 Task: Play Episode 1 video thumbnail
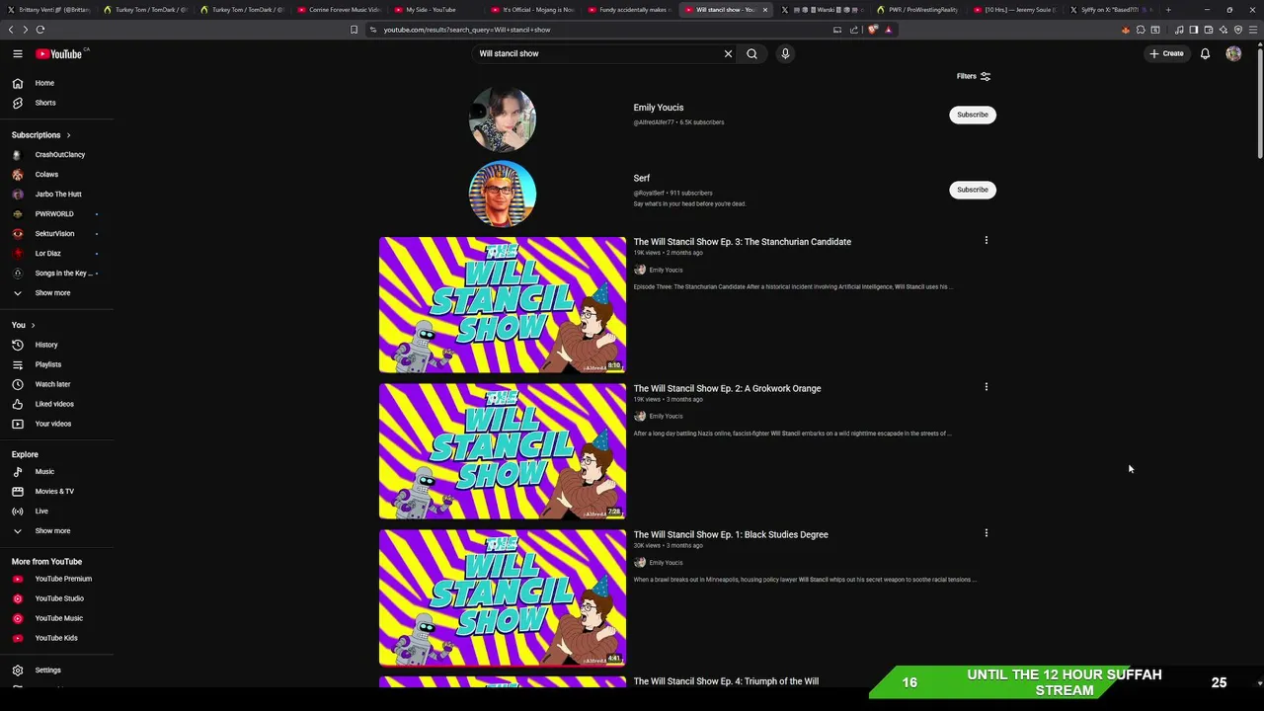tap(503, 598)
